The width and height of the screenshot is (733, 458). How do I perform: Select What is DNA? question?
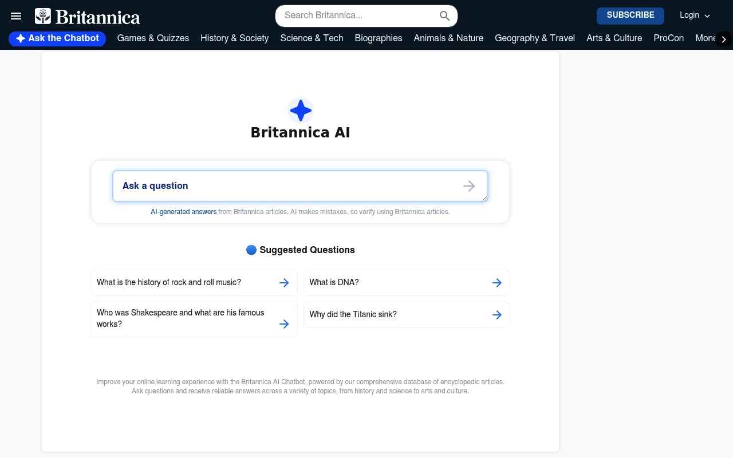coord(407,283)
